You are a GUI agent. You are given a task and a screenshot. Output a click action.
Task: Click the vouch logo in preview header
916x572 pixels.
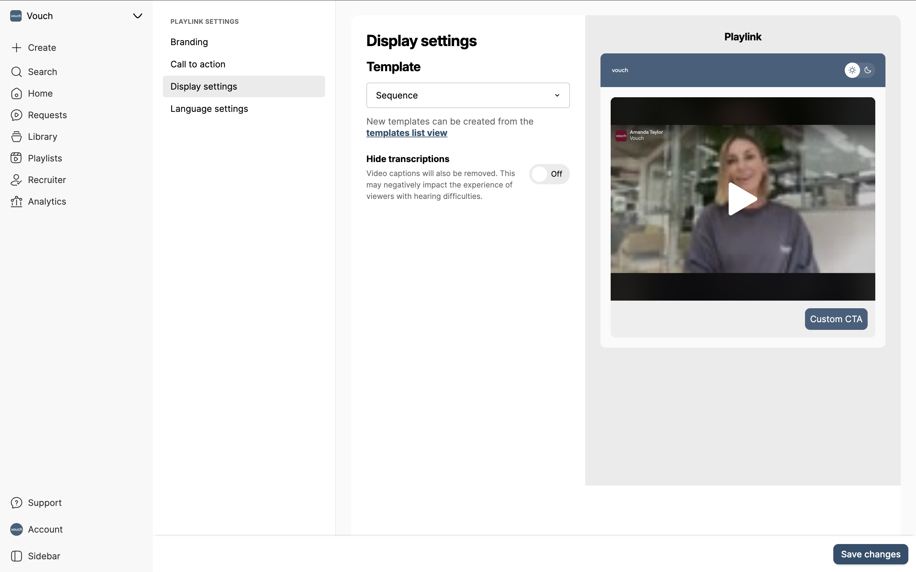coord(620,70)
